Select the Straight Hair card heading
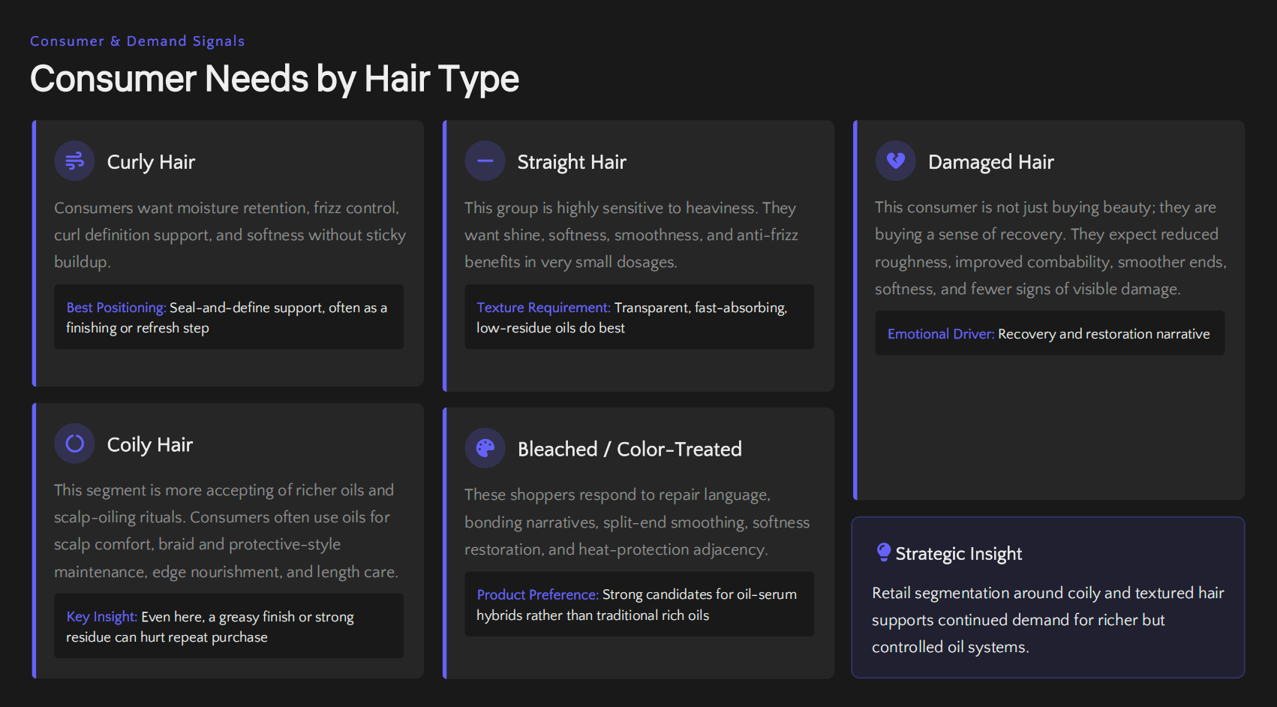This screenshot has height=707, width=1277. click(571, 162)
